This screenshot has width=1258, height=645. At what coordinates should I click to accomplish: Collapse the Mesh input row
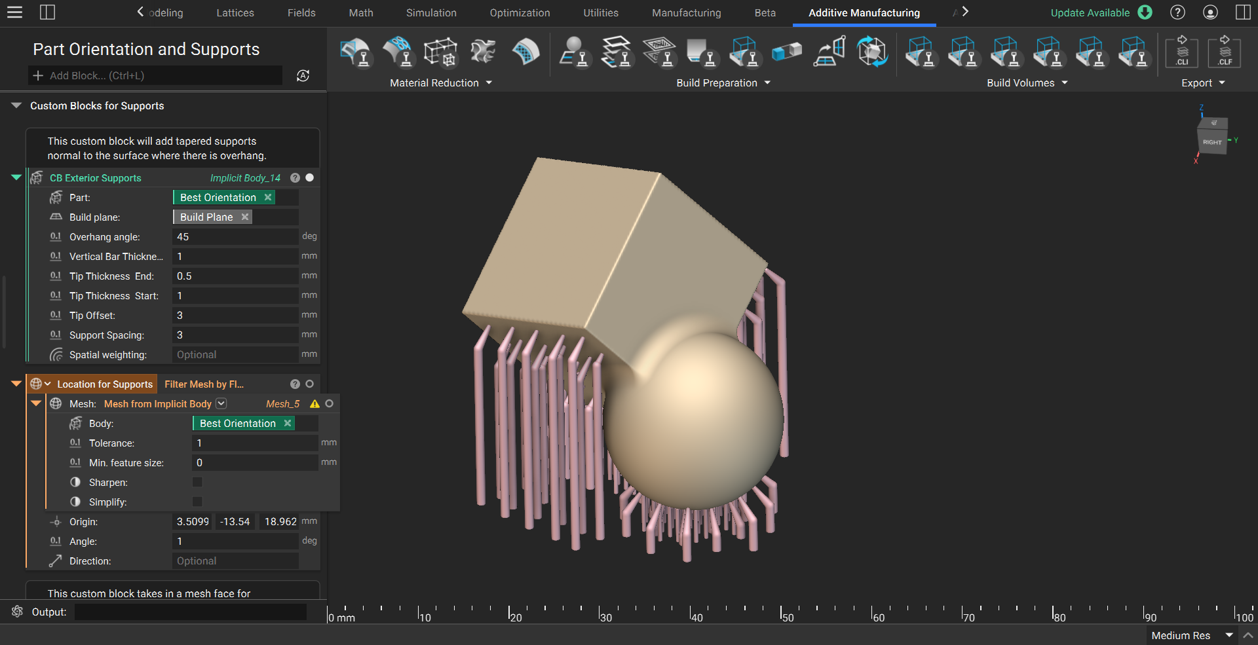[36, 403]
